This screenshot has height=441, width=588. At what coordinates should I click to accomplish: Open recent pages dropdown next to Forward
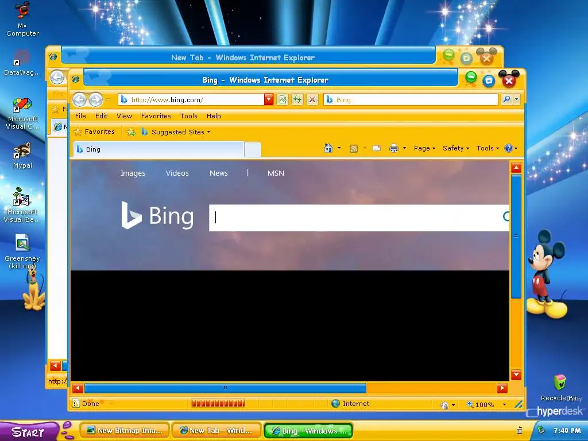[108, 100]
